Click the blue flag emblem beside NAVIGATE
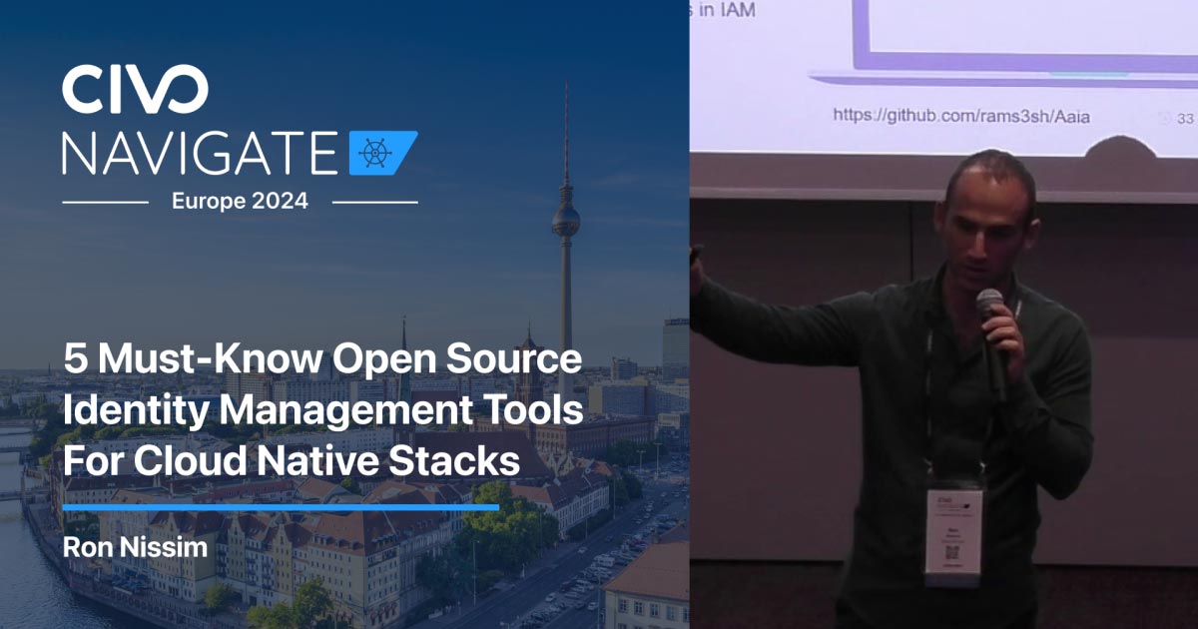Image resolution: width=1198 pixels, height=629 pixels. click(x=379, y=155)
